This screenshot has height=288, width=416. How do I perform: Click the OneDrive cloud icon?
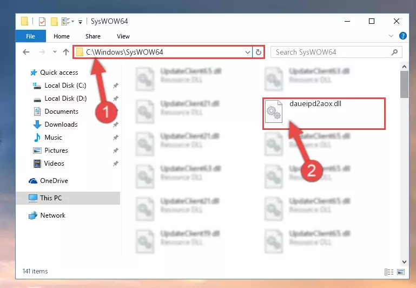[33, 181]
